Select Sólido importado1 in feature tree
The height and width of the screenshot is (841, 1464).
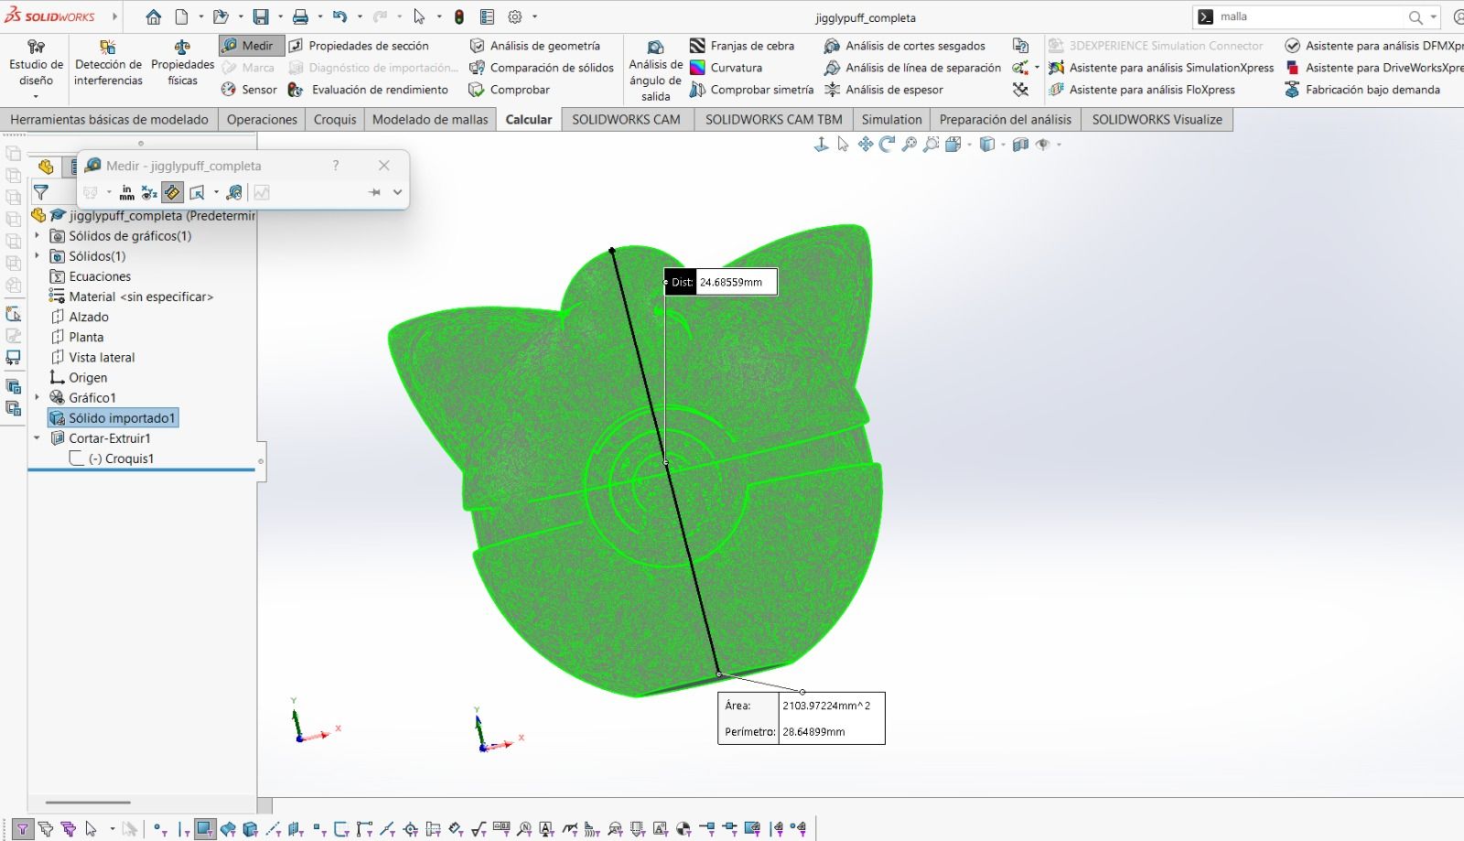(113, 418)
